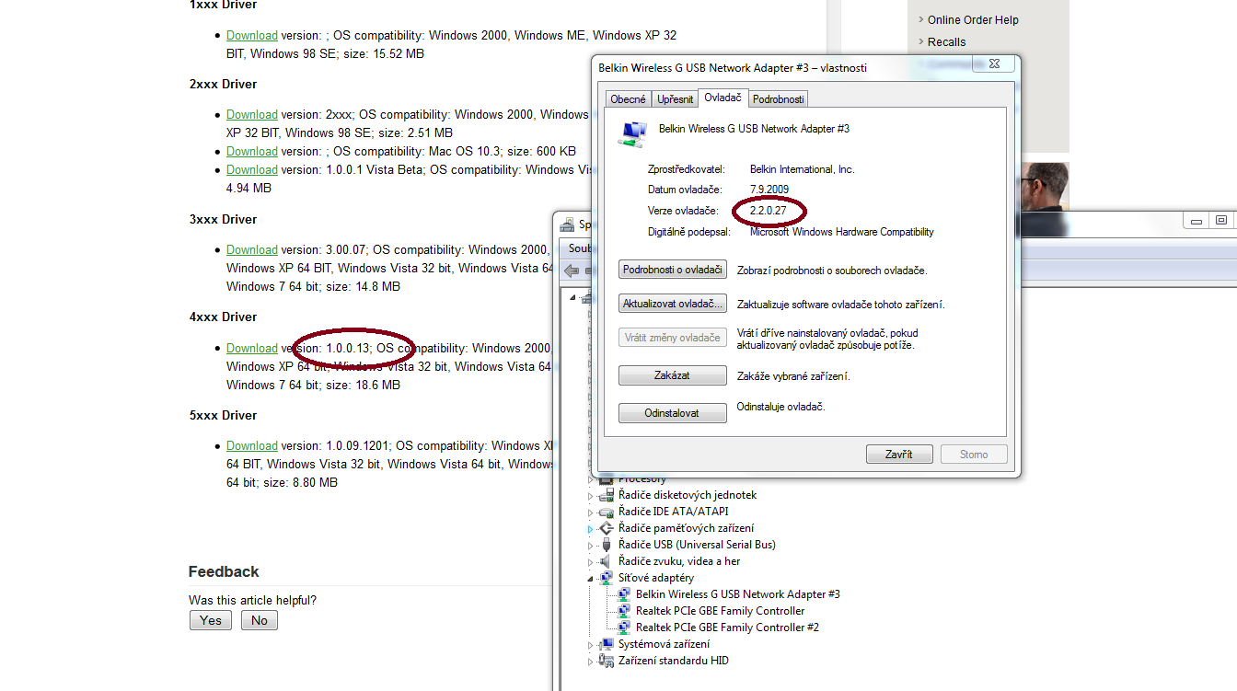Expand the Řadiče IDE ATA/ATAPI node

point(591,512)
